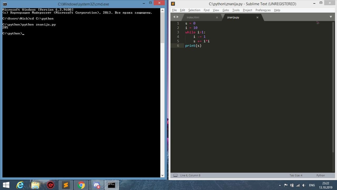This screenshot has height=190, width=337.
Task: Click the Sublime Text window title text
Action: pos(252,4)
